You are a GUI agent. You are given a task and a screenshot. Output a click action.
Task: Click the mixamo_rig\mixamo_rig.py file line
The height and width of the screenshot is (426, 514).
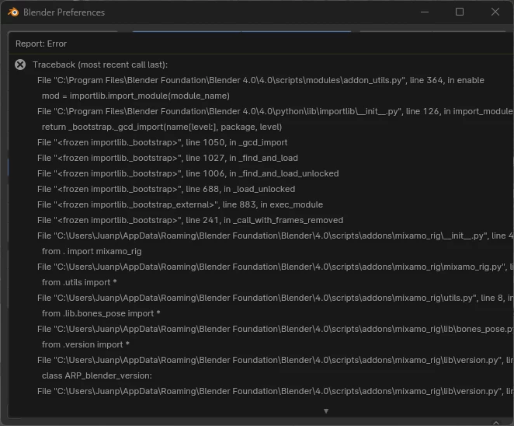pos(275,267)
